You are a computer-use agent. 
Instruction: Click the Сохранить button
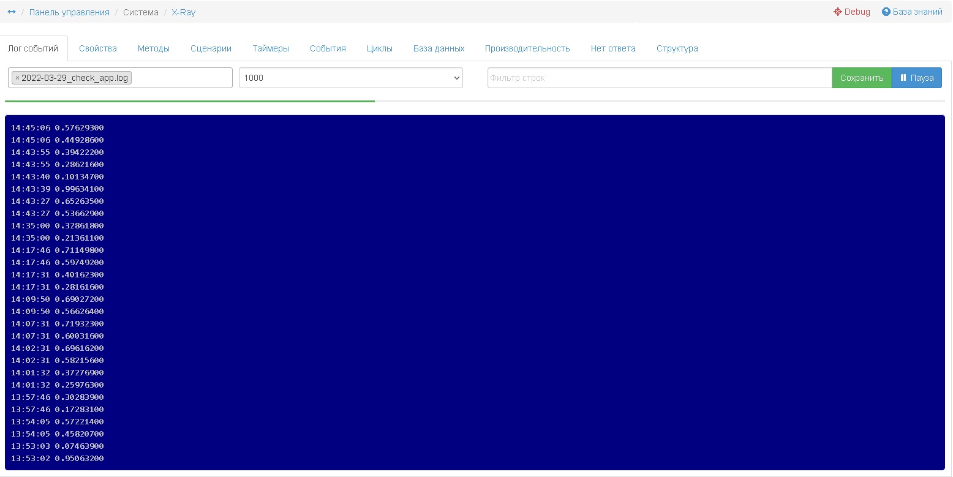pos(862,78)
